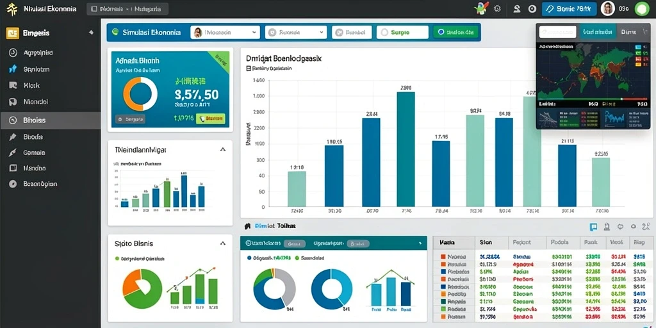Toggle the second grey pill in teal chart header
Viewport: 656px width, 328px height.
click(359, 243)
